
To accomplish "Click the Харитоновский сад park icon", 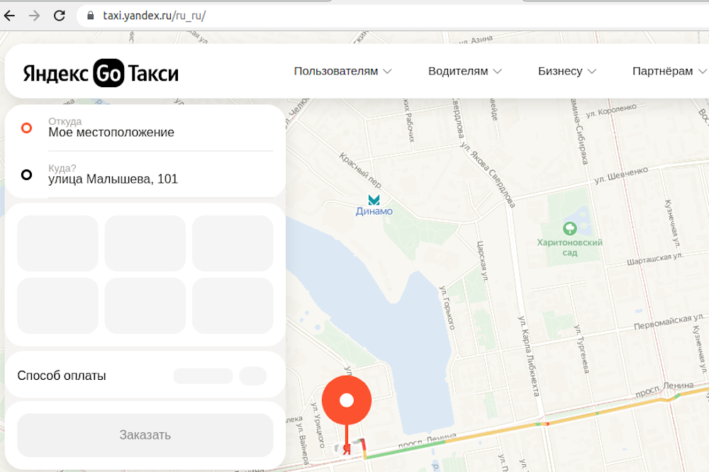I will [569, 228].
